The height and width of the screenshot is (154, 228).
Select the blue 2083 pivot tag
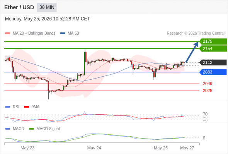[x=213, y=72]
